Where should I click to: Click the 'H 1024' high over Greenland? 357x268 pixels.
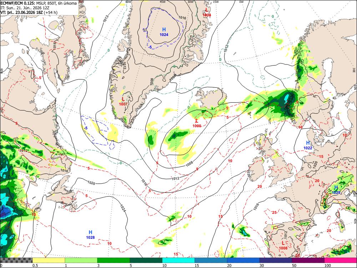pyautogui.click(x=164, y=32)
